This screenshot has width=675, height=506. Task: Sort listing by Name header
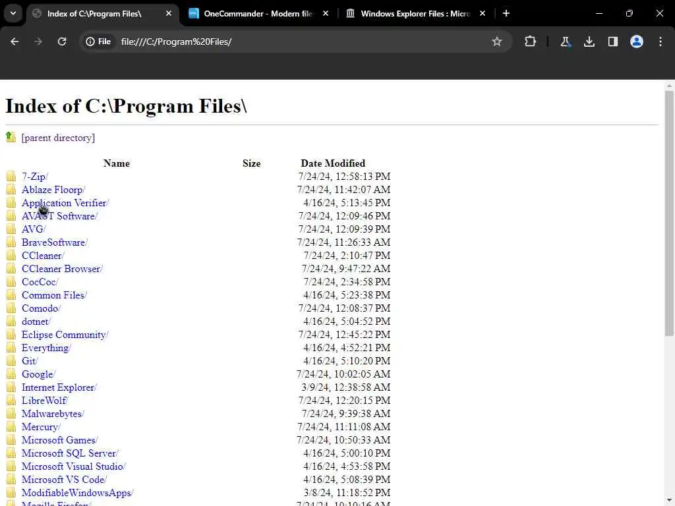[116, 163]
